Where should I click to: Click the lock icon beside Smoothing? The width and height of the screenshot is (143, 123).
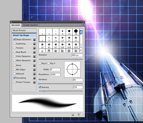tap(34, 78)
